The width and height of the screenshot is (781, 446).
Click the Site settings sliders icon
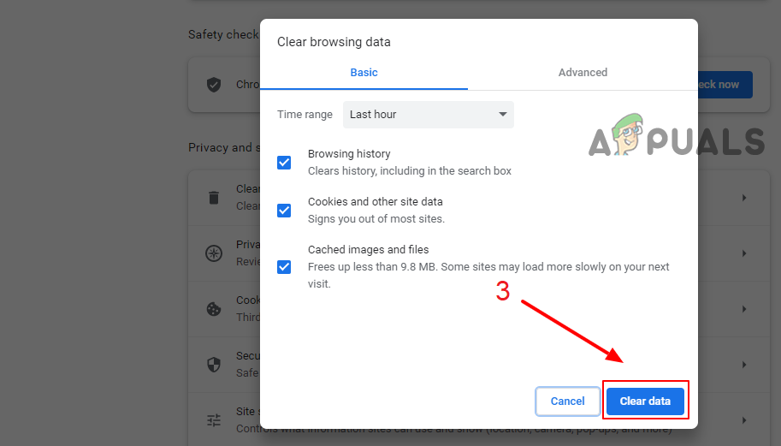214,420
